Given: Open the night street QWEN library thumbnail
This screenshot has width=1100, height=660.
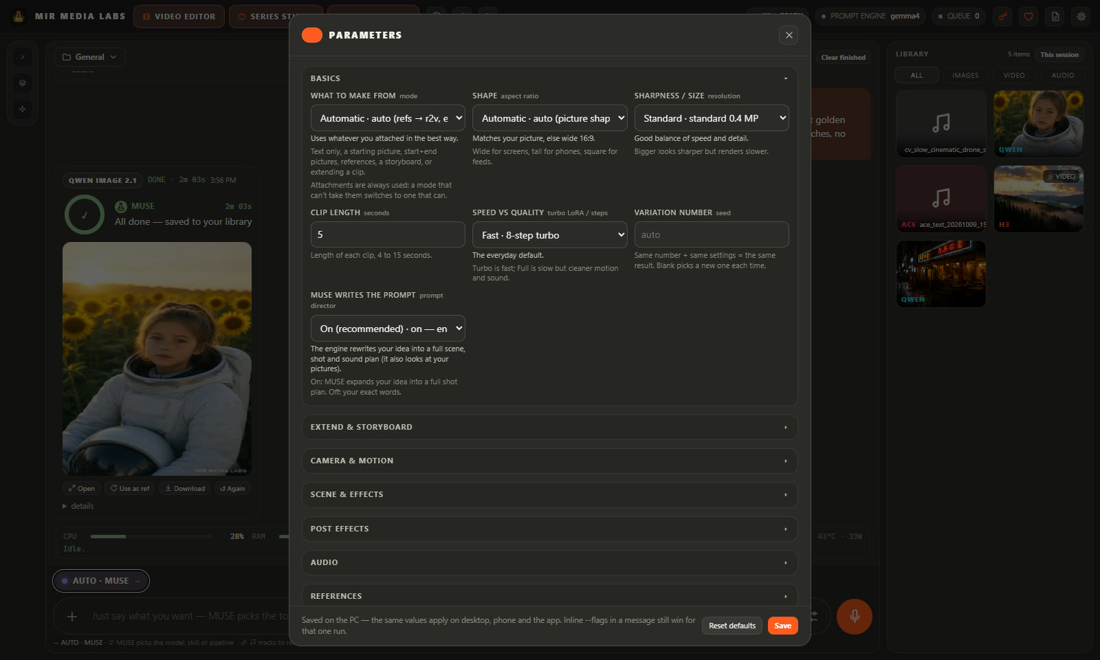Looking at the screenshot, I should tap(941, 274).
